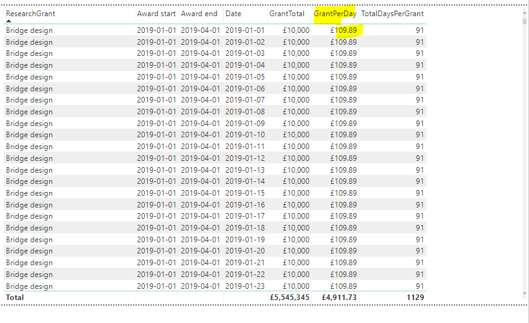Select Bridge design in the 2019-01-01 date row
Viewport: 529px width, 323px height.
click(x=29, y=30)
